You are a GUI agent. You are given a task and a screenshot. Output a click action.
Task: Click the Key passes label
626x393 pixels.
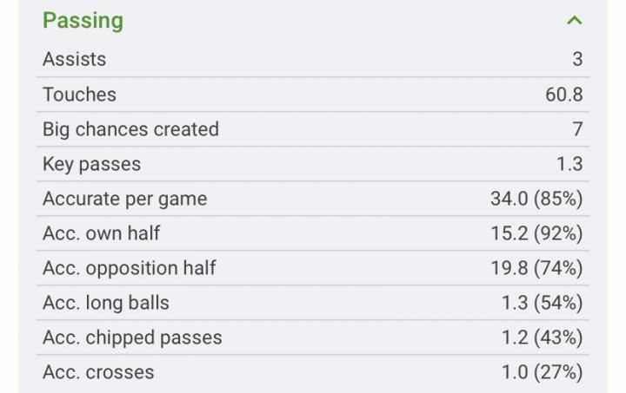coord(91,164)
